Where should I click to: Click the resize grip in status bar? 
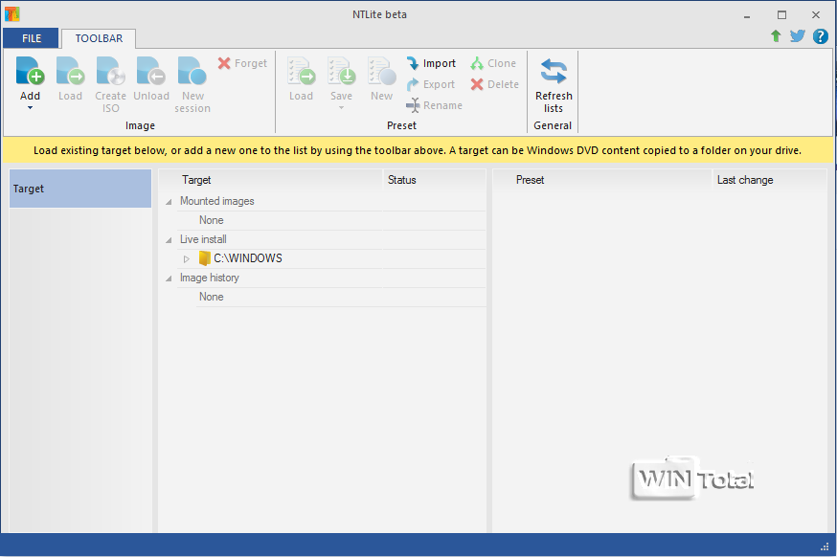825,546
